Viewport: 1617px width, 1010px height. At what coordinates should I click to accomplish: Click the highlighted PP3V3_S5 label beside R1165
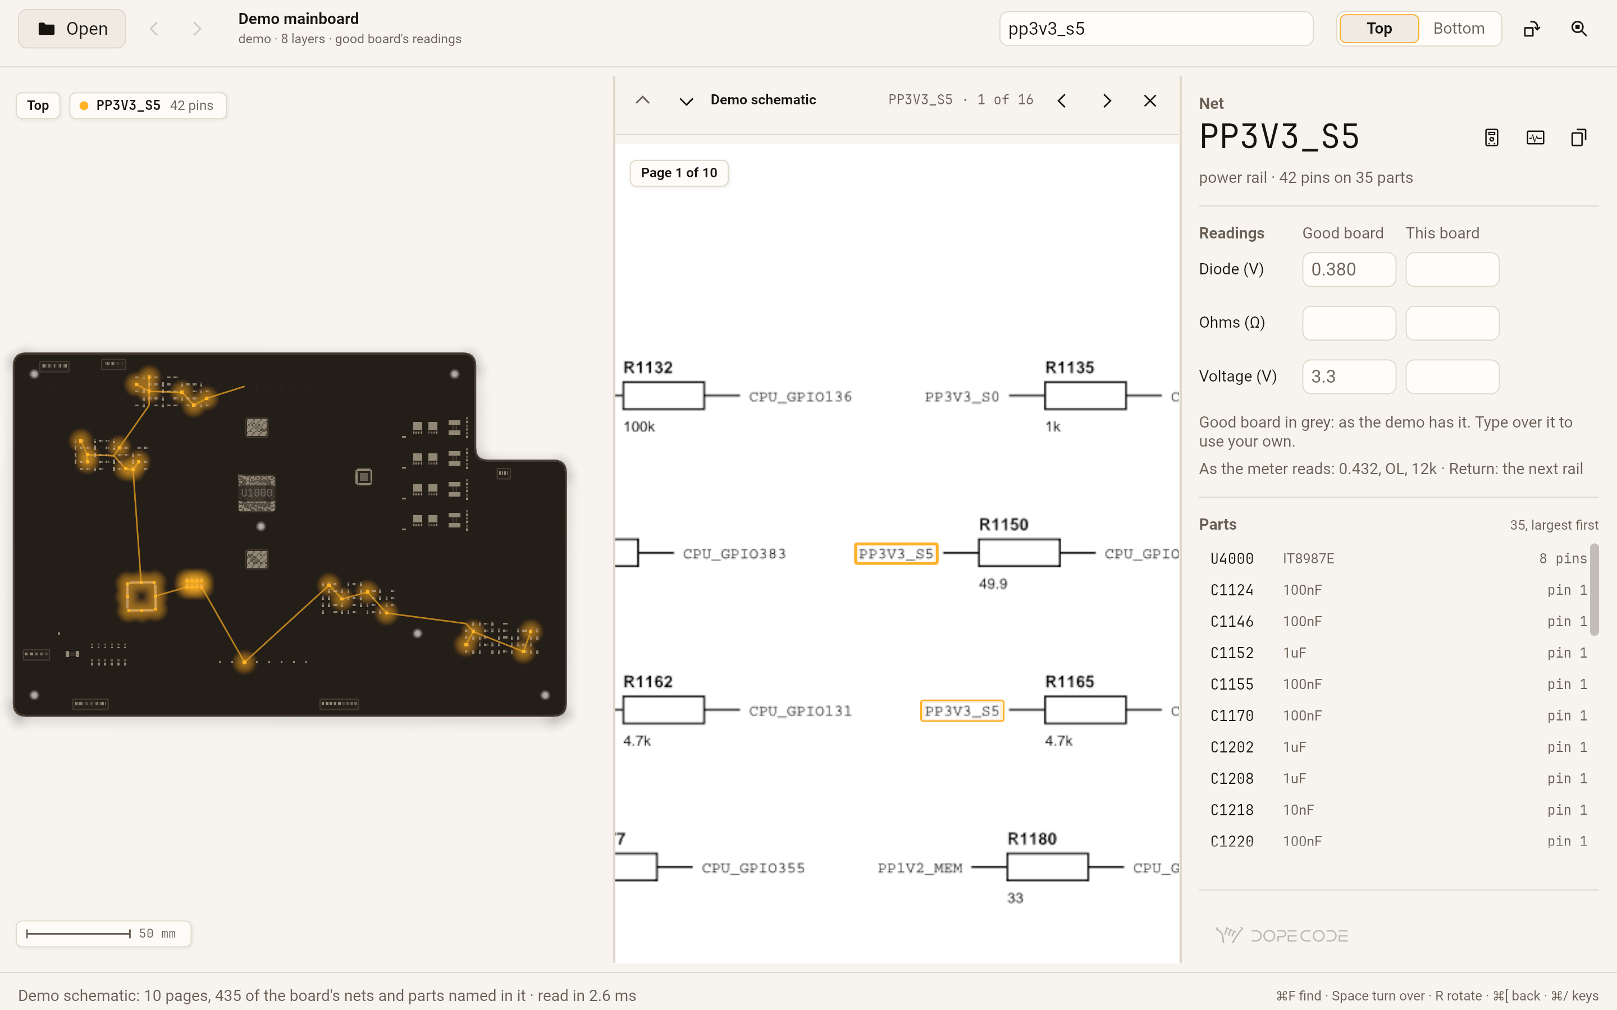(x=962, y=711)
